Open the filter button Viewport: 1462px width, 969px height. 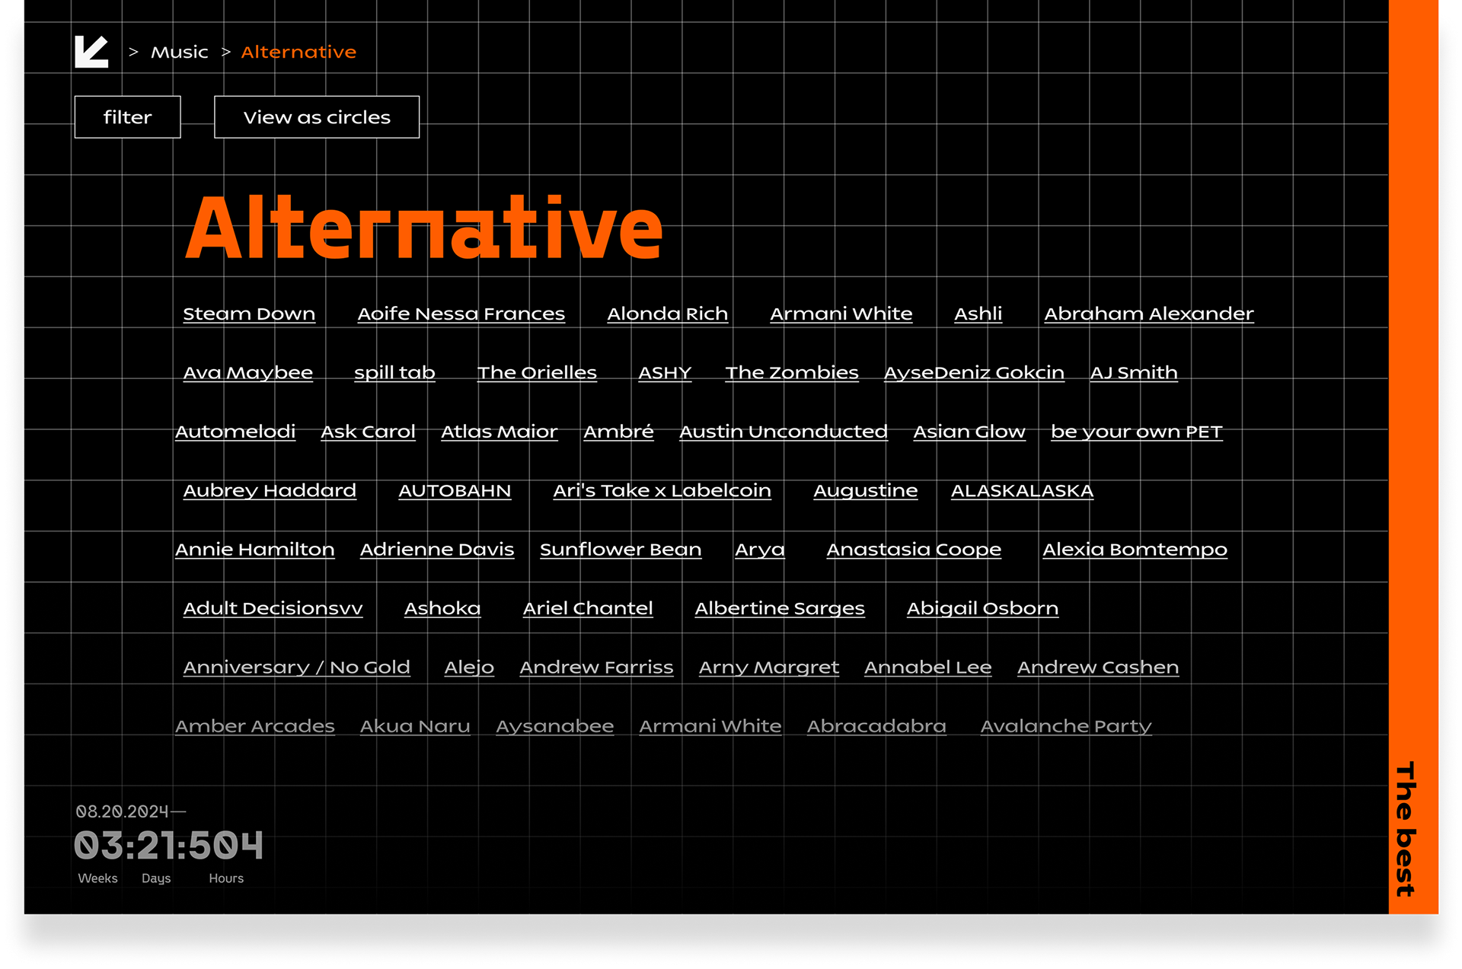click(127, 117)
